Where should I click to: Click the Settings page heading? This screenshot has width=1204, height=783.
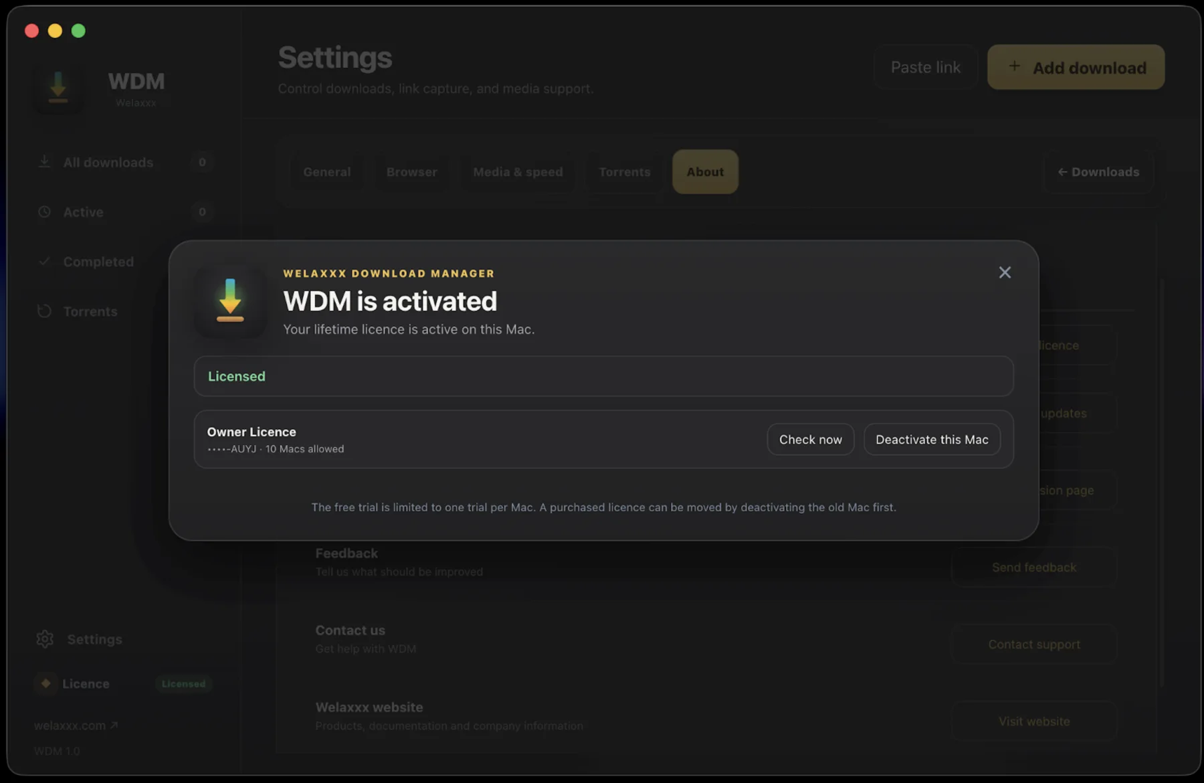[x=335, y=58]
